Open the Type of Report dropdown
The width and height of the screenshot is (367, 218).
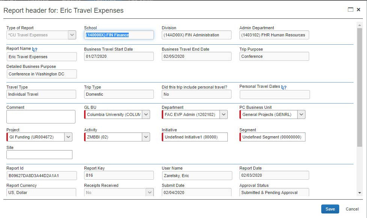tap(72, 35)
